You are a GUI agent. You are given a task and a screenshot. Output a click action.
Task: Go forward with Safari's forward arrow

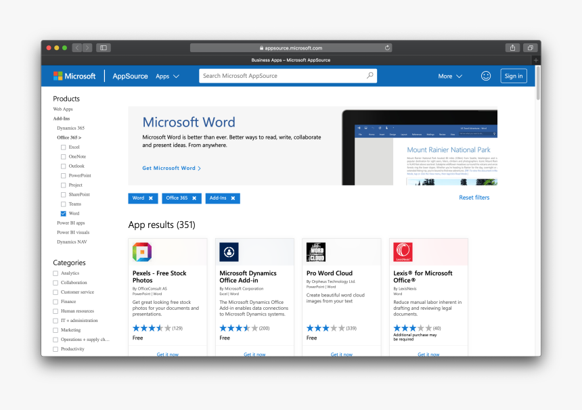(87, 48)
